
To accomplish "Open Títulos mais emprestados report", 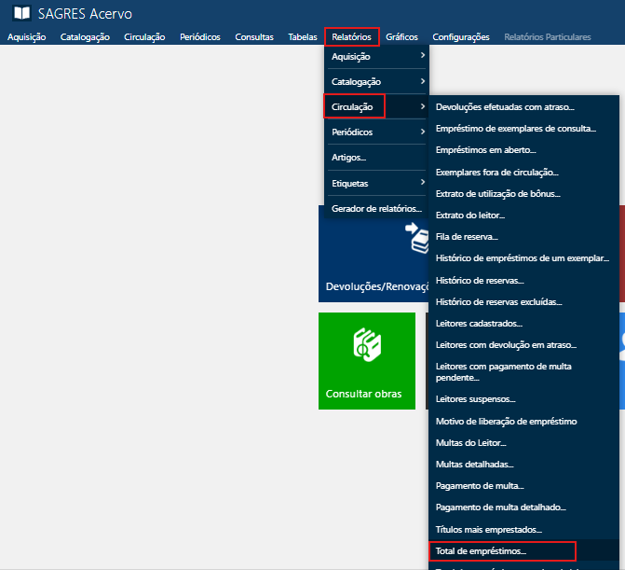I will click(487, 529).
